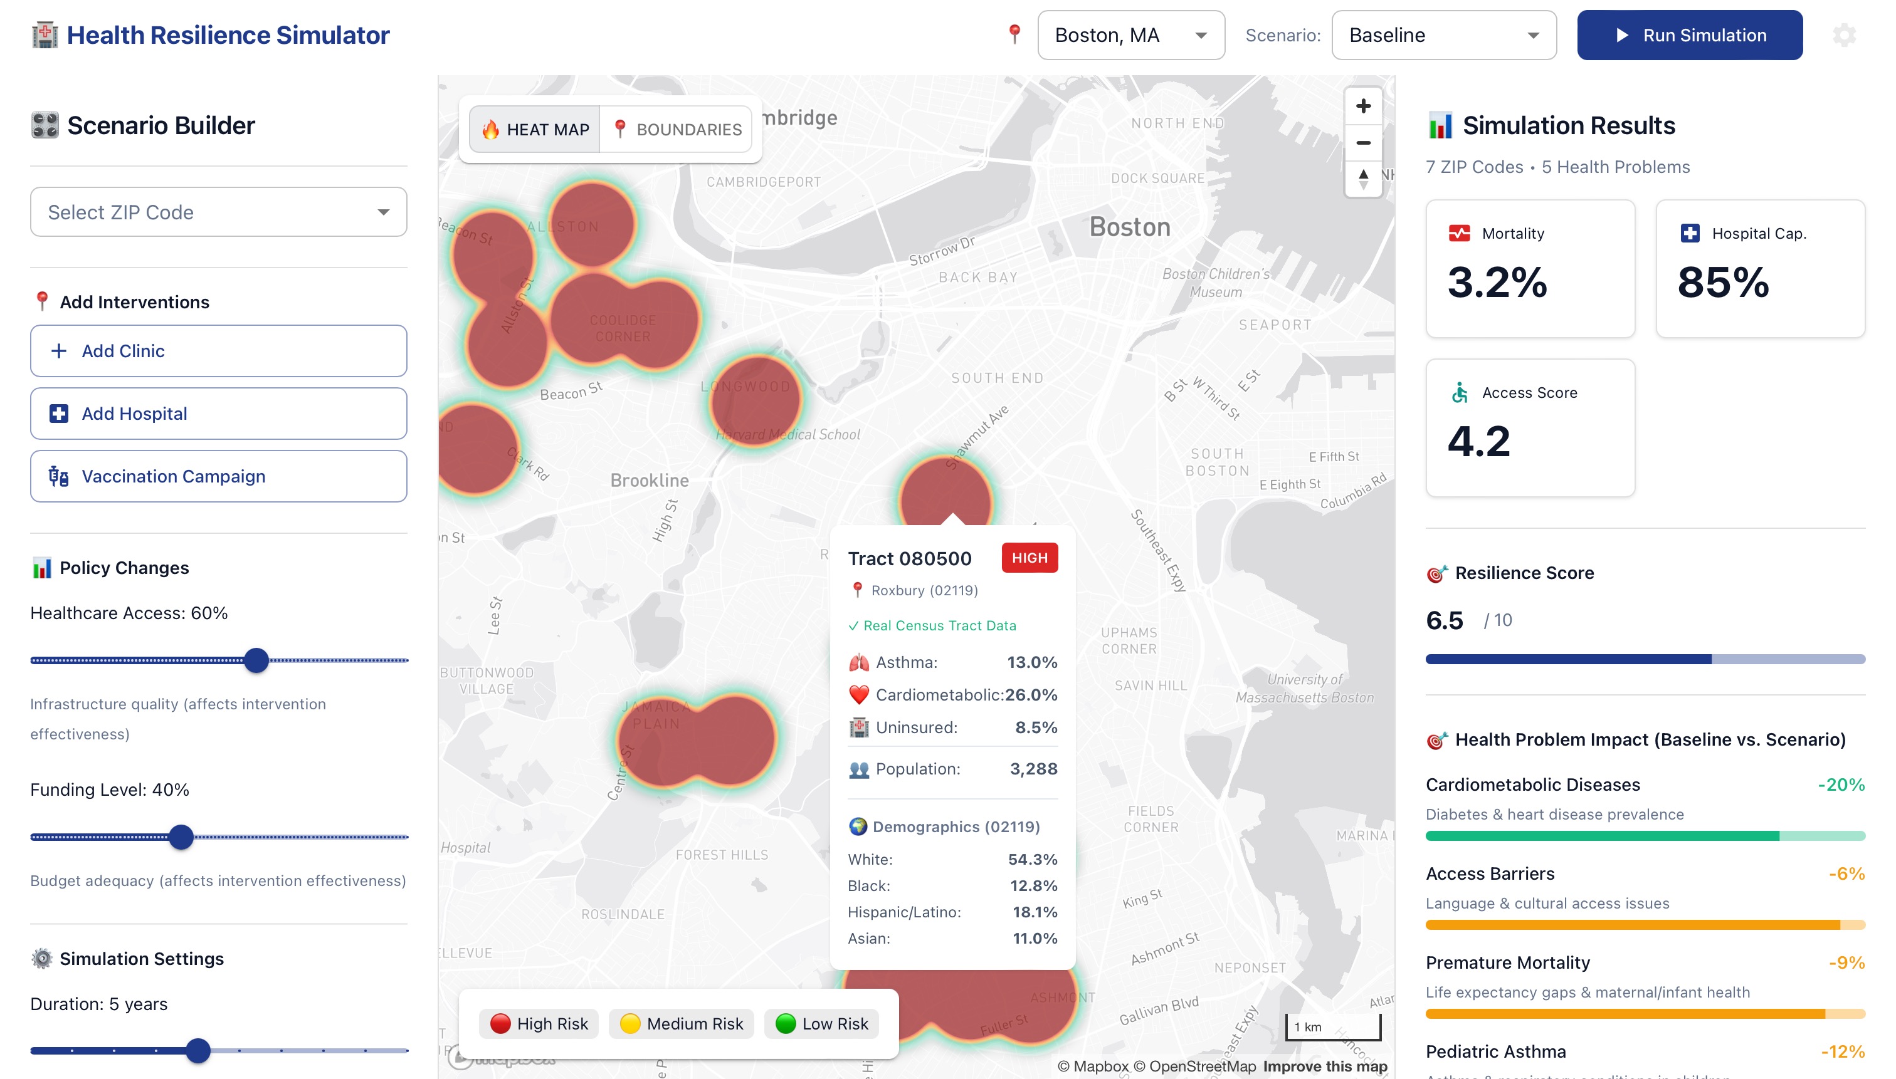Click the hospital logo icon next to app title

pos(45,35)
